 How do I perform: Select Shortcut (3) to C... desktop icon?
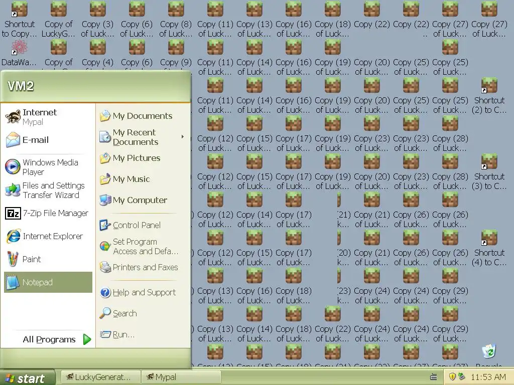489,172
